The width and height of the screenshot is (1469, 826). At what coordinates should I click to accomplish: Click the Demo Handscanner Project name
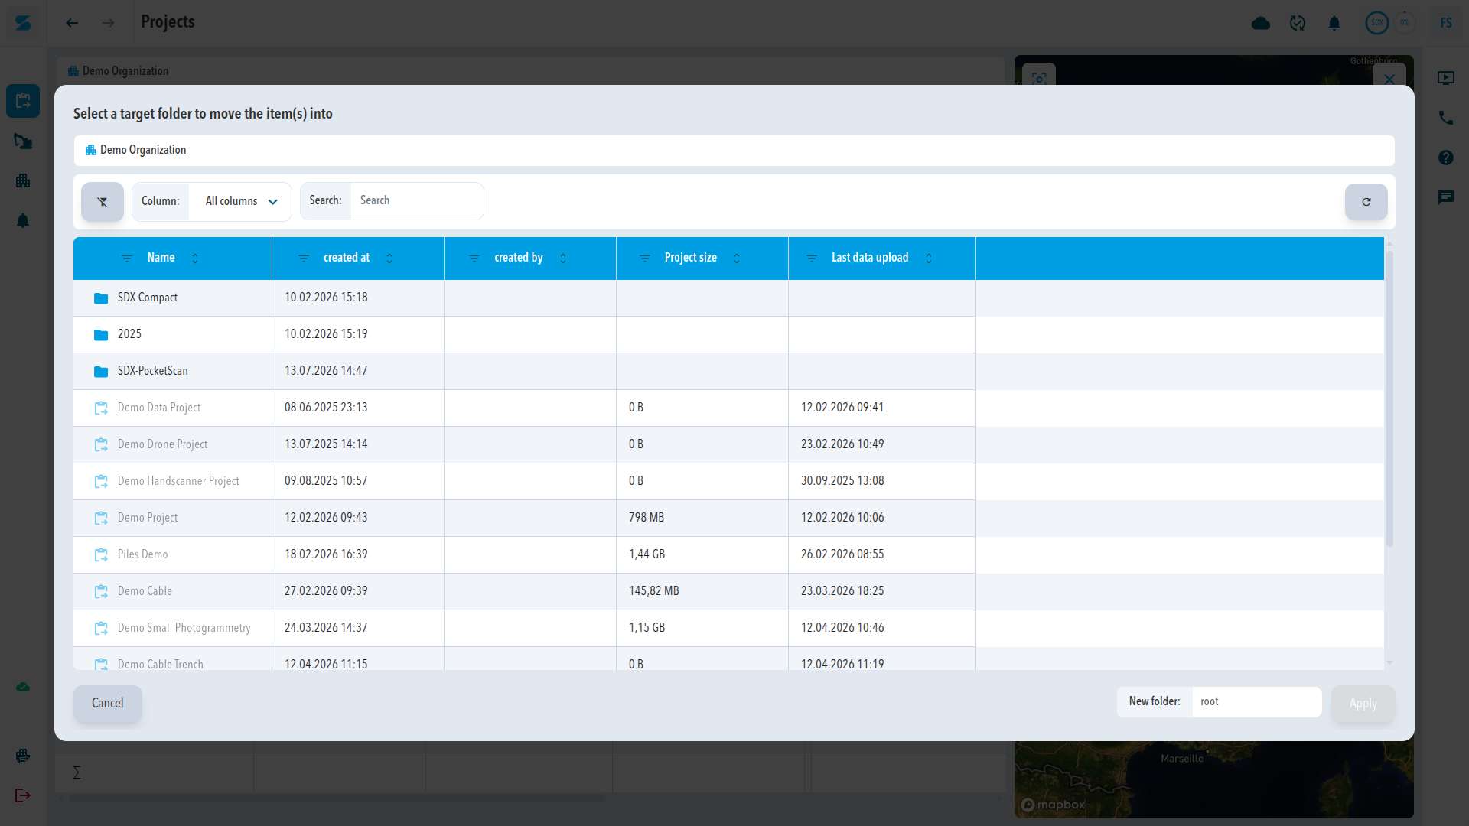pyautogui.click(x=178, y=481)
